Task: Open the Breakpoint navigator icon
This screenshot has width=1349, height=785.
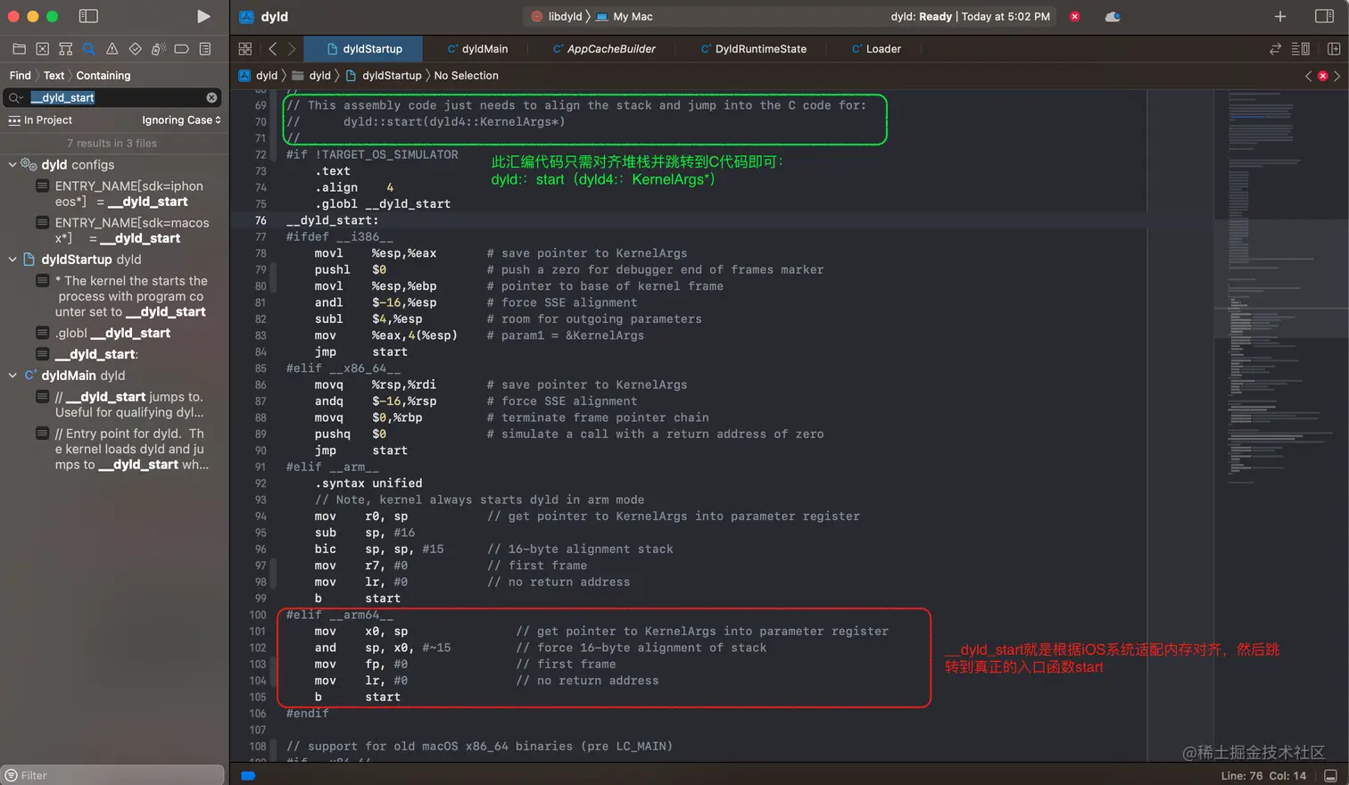Action: 181,49
